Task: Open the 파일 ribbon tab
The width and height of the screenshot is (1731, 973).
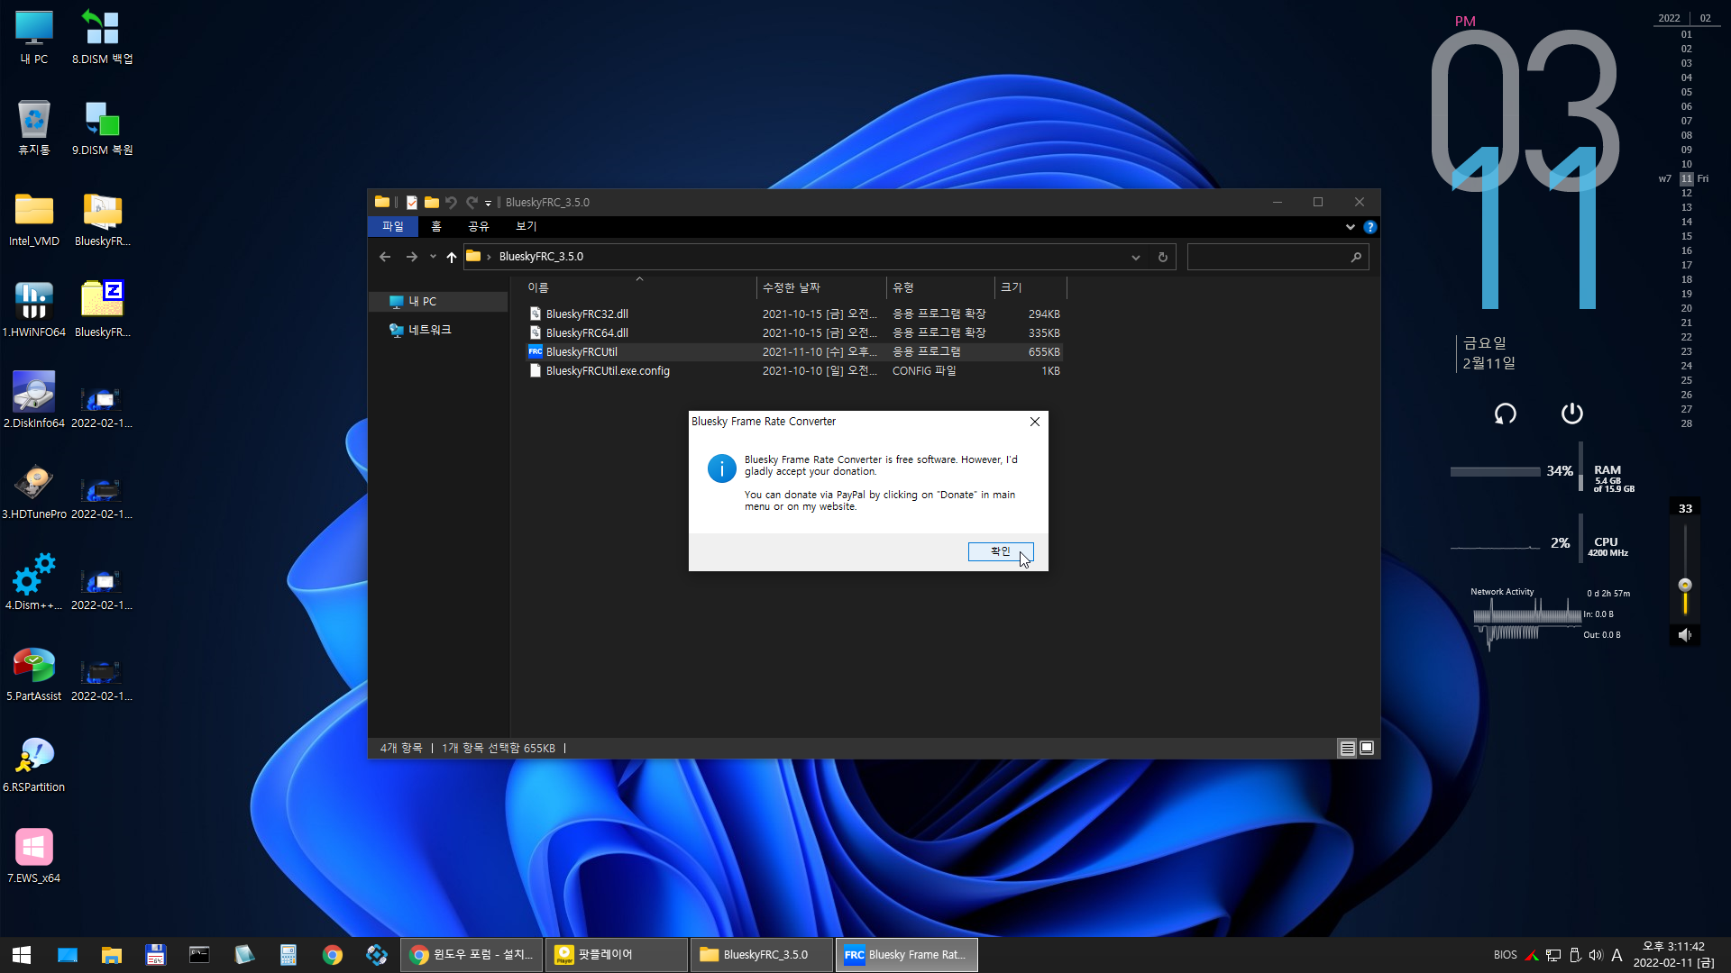Action: coord(393,226)
